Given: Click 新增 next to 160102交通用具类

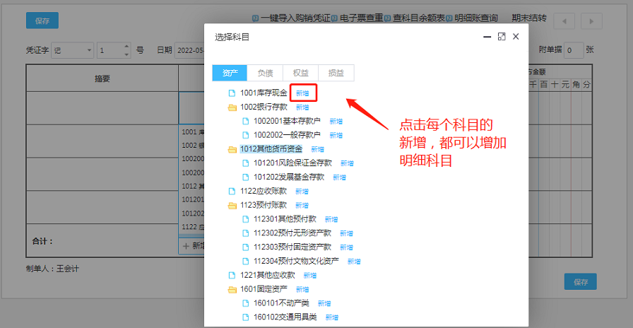Looking at the screenshot, I should point(332,318).
